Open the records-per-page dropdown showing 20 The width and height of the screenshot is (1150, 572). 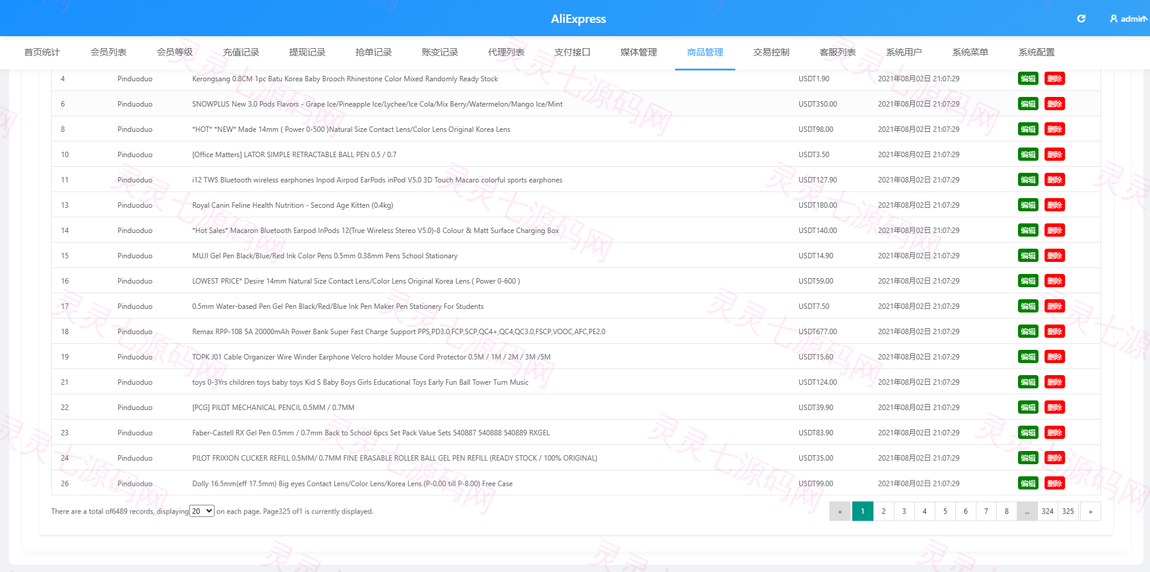tap(202, 511)
